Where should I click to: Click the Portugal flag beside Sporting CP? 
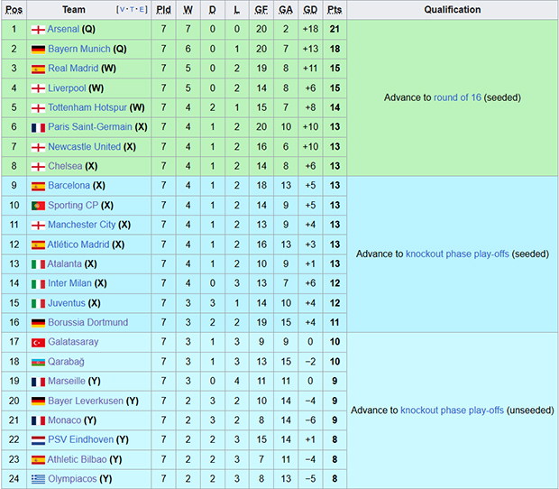38,206
